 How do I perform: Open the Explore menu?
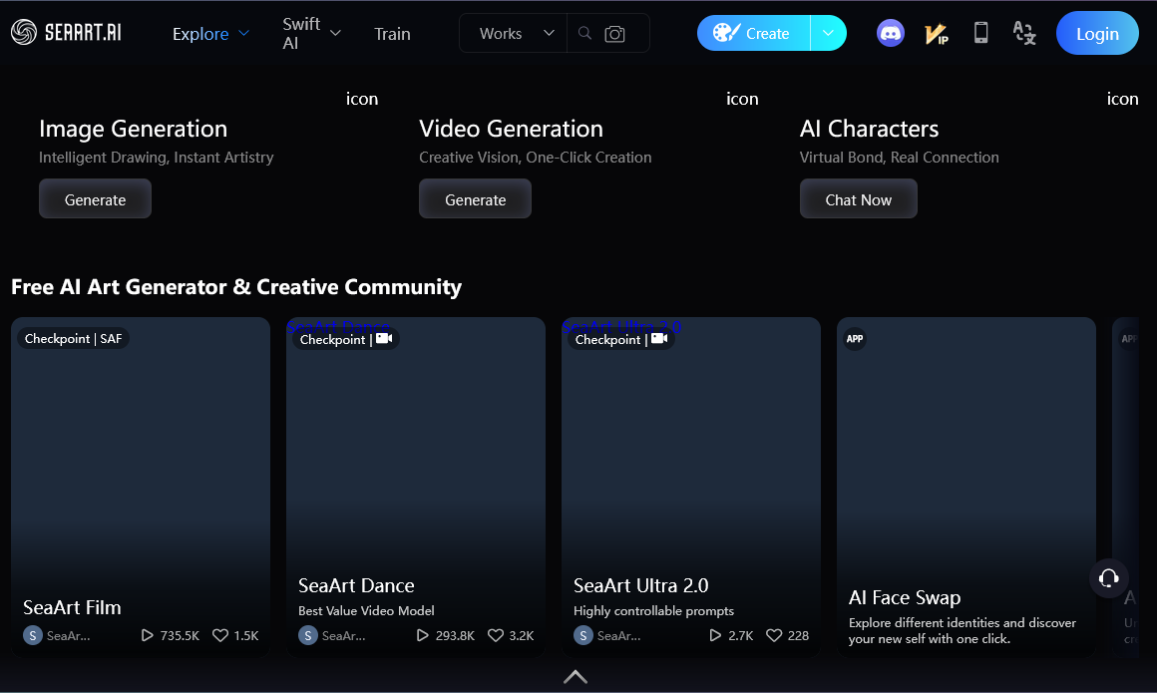pyautogui.click(x=211, y=34)
